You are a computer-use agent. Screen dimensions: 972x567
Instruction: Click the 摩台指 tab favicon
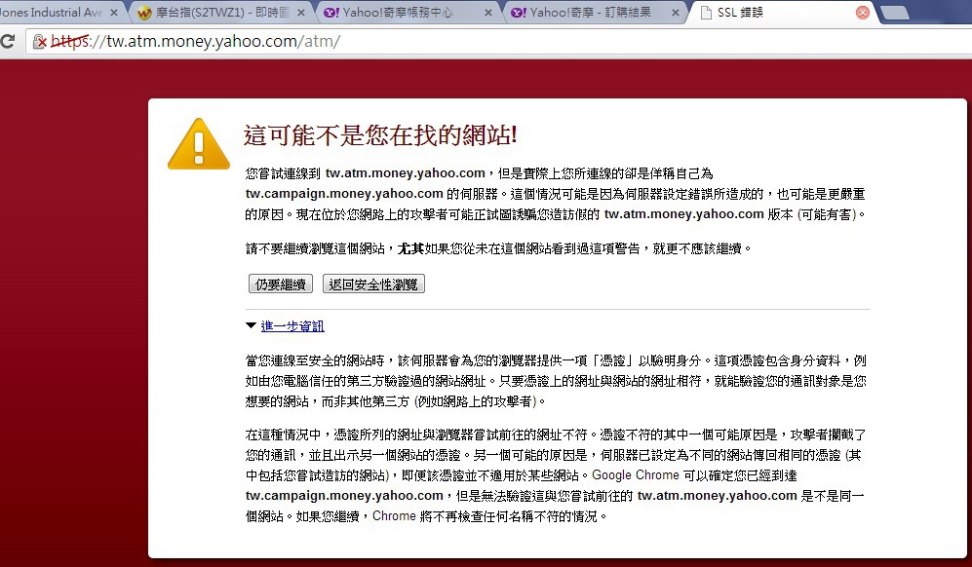click(144, 13)
